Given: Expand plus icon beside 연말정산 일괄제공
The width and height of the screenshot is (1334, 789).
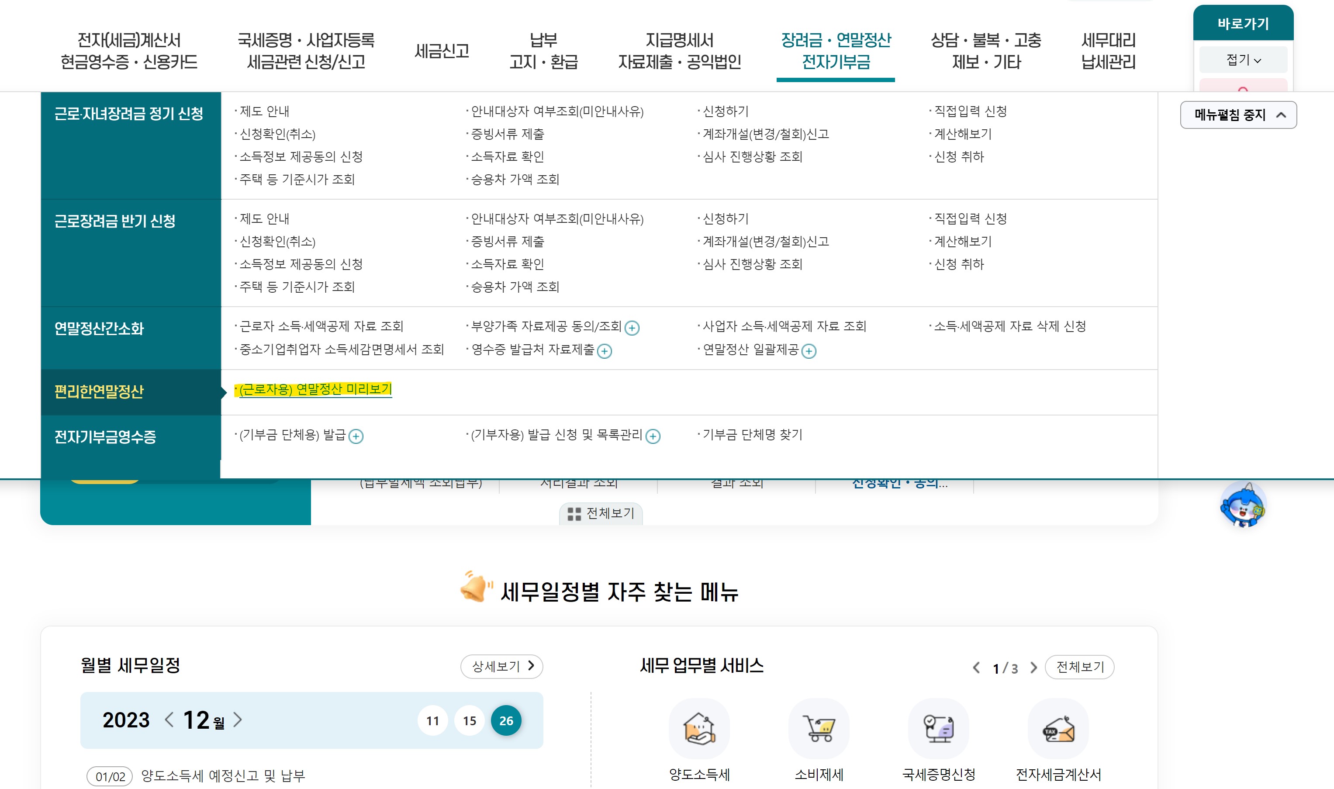Looking at the screenshot, I should click(809, 351).
